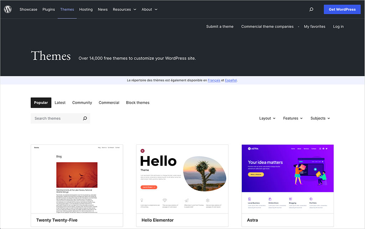Switch to the Commercial tab
The height and width of the screenshot is (229, 365).
[109, 103]
